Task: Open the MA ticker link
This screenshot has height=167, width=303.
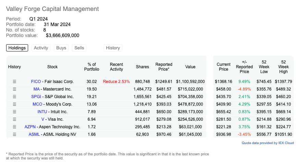Action: coord(37,89)
